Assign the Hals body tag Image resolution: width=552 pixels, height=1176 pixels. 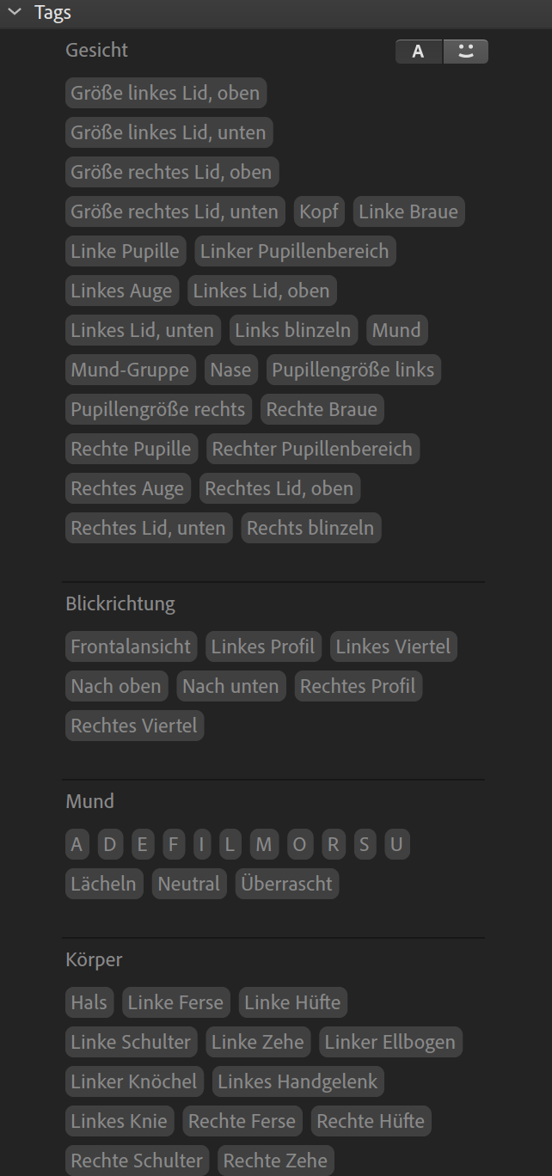89,1002
